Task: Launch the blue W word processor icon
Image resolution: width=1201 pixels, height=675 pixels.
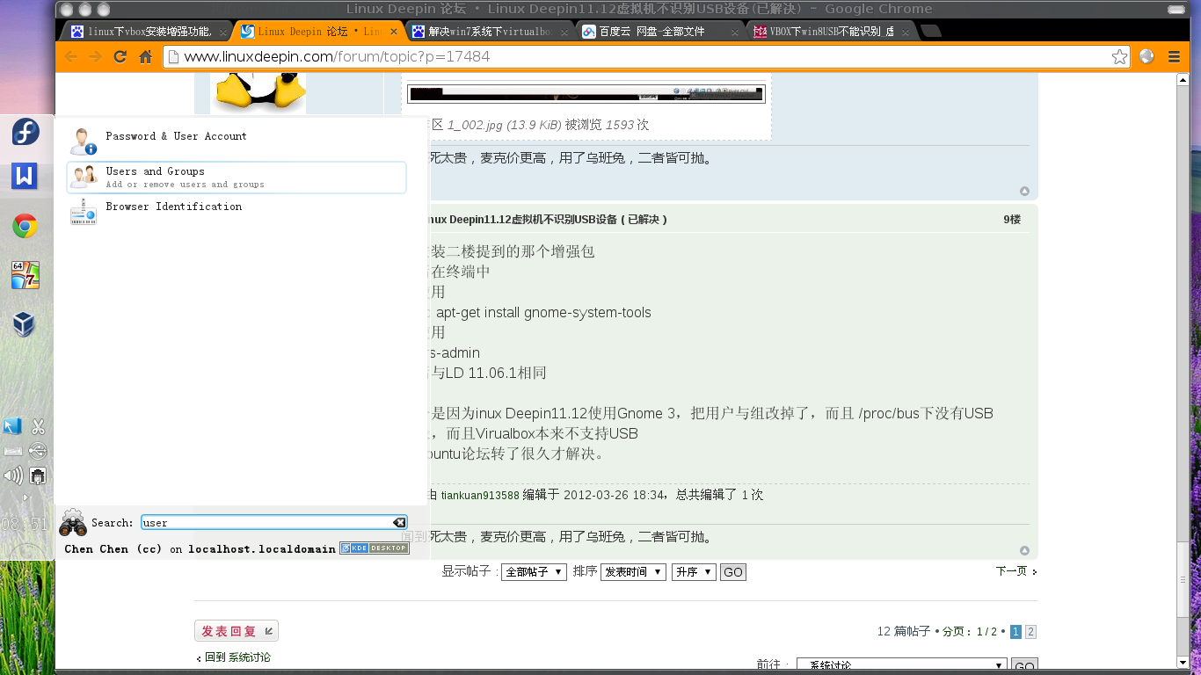Action: pyautogui.click(x=25, y=176)
